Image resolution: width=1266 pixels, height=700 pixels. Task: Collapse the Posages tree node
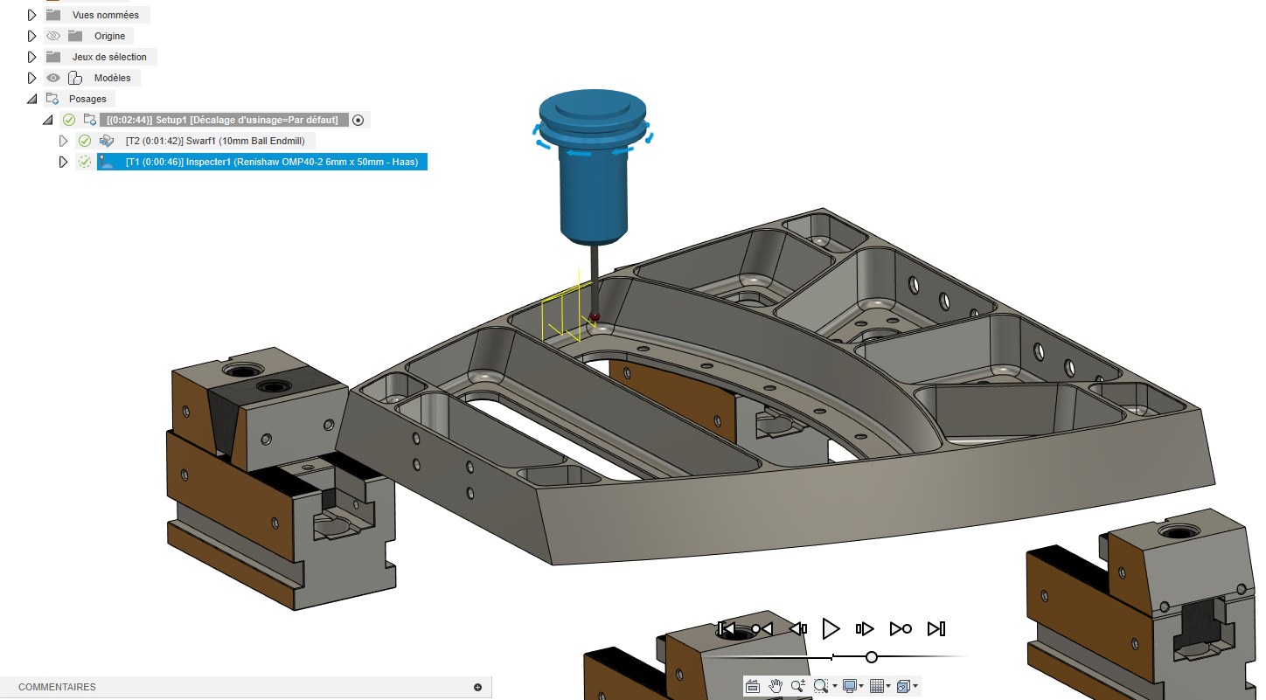tap(32, 99)
